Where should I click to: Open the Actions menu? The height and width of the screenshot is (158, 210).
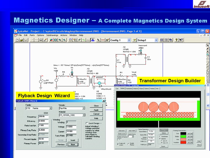pyautogui.click(x=64, y=35)
